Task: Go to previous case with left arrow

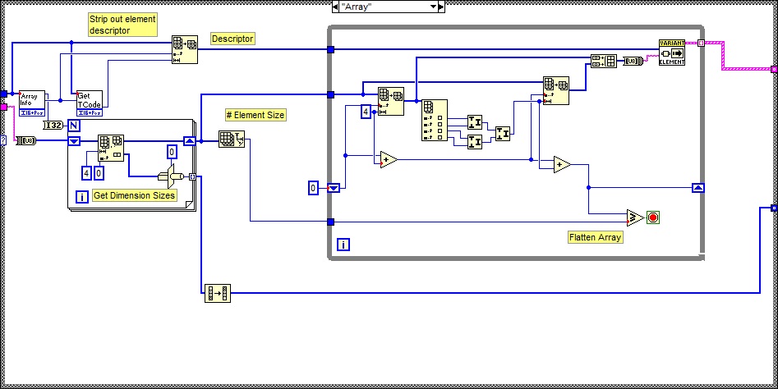Action: point(336,7)
